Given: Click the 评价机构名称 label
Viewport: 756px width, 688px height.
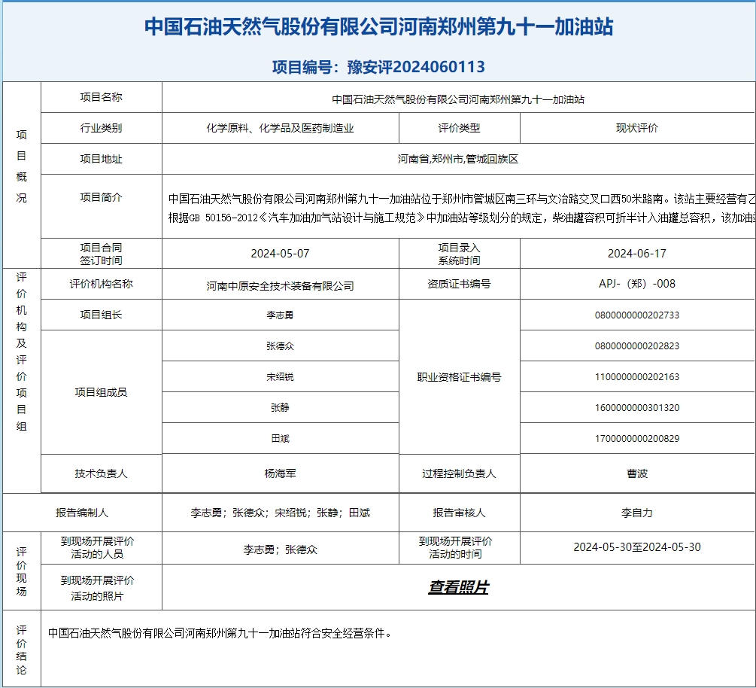Looking at the screenshot, I should (x=102, y=284).
